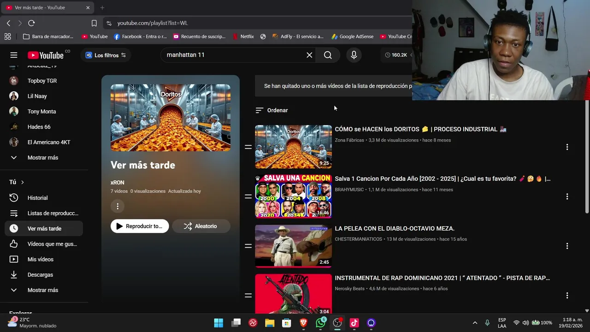Visit the BRAHYMUSIC channel
Screen dimensions: 590x332
point(349,190)
